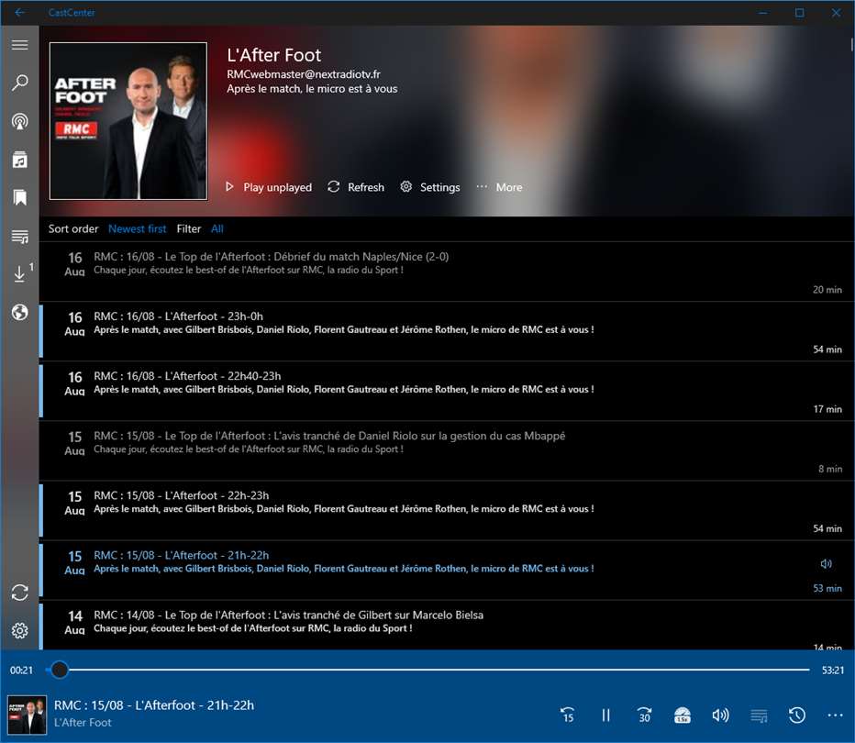Viewport: 855px width, 743px height.
Task: Click the sync icon in sidebar
Action: tap(19, 593)
